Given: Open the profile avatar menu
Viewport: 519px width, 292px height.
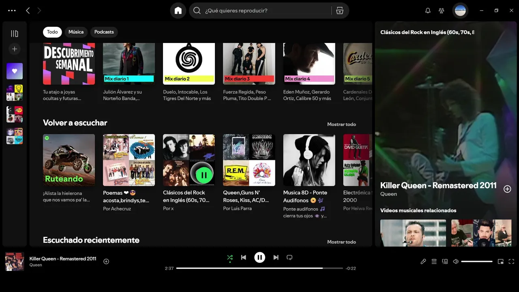Looking at the screenshot, I should (x=460, y=11).
